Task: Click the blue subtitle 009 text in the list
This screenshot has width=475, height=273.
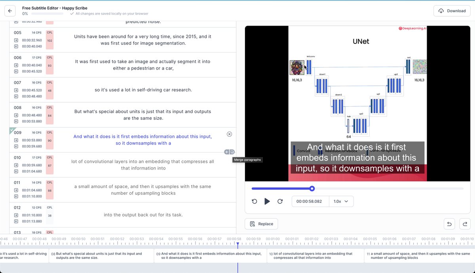Action: click(x=142, y=140)
